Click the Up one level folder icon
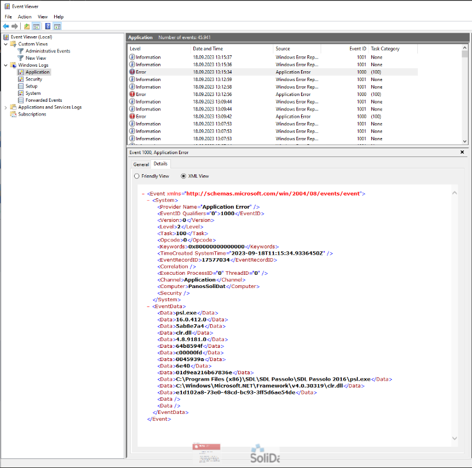This screenshot has width=472, height=468. pos(27,26)
